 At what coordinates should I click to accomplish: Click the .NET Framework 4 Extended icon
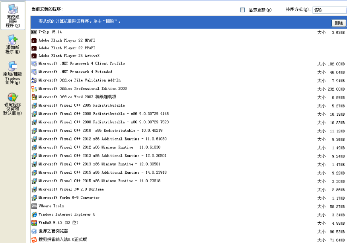34,72
